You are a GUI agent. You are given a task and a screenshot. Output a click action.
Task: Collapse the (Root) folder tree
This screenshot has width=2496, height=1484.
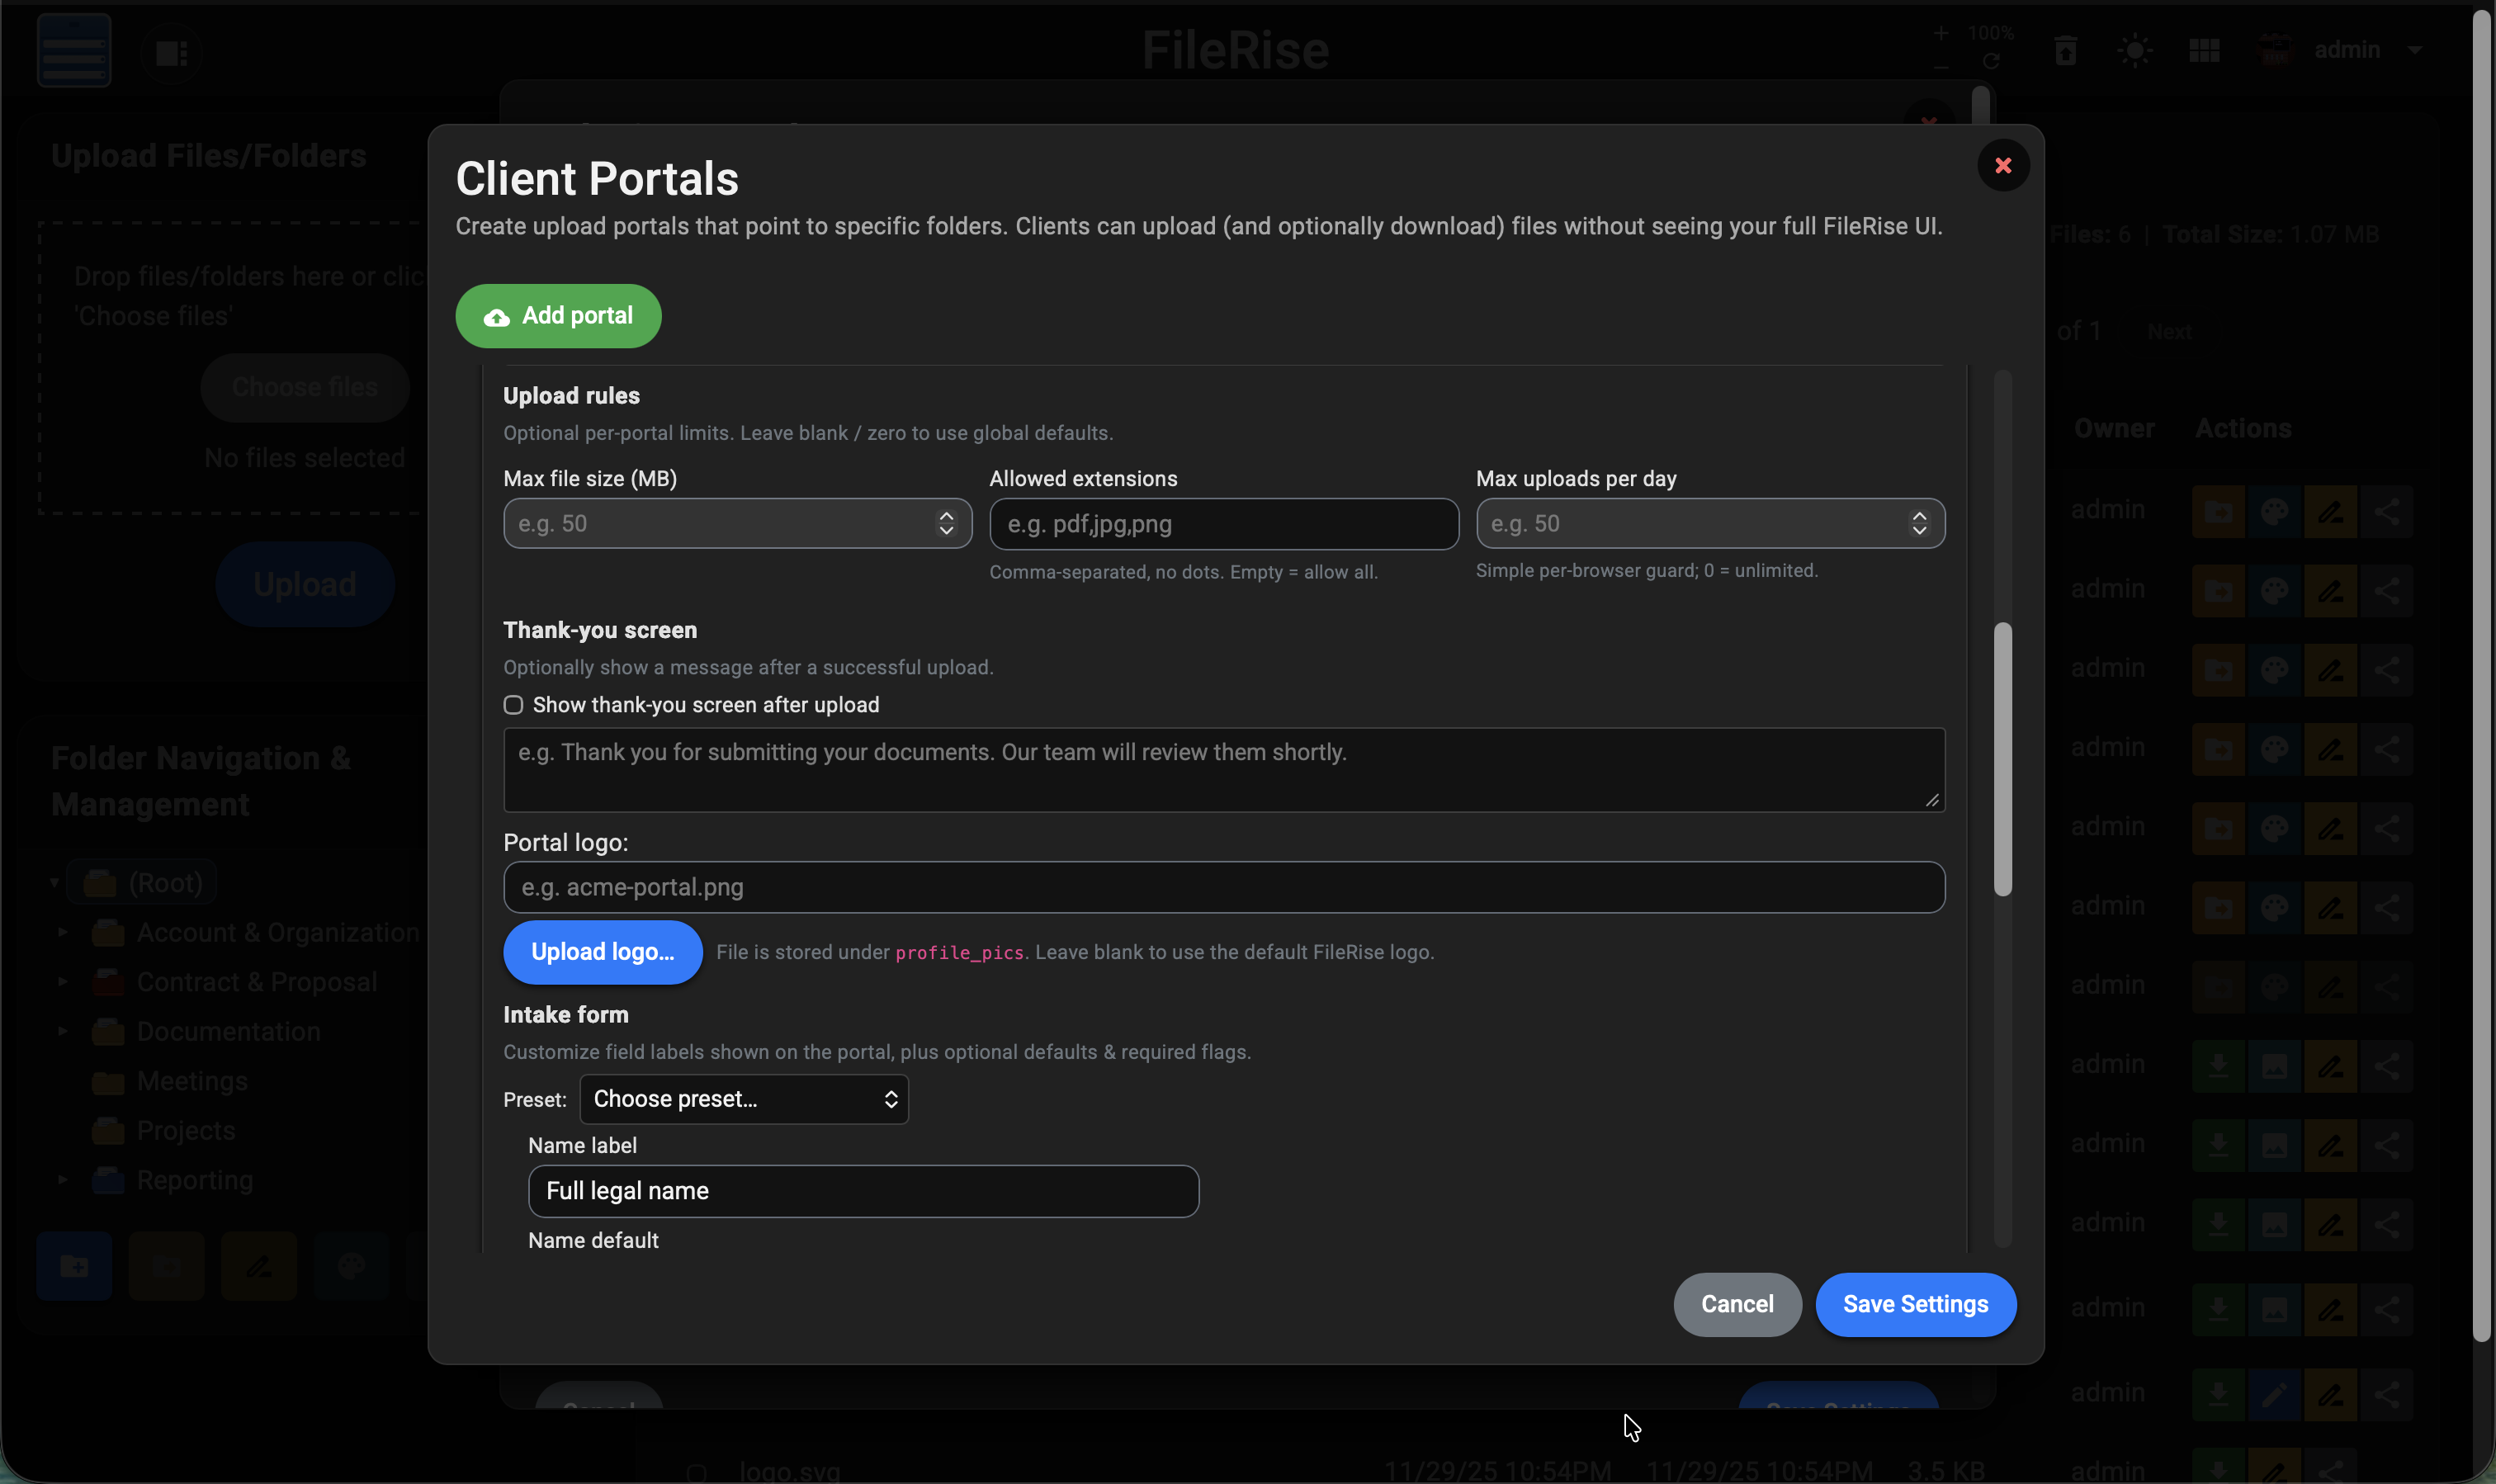(x=55, y=881)
